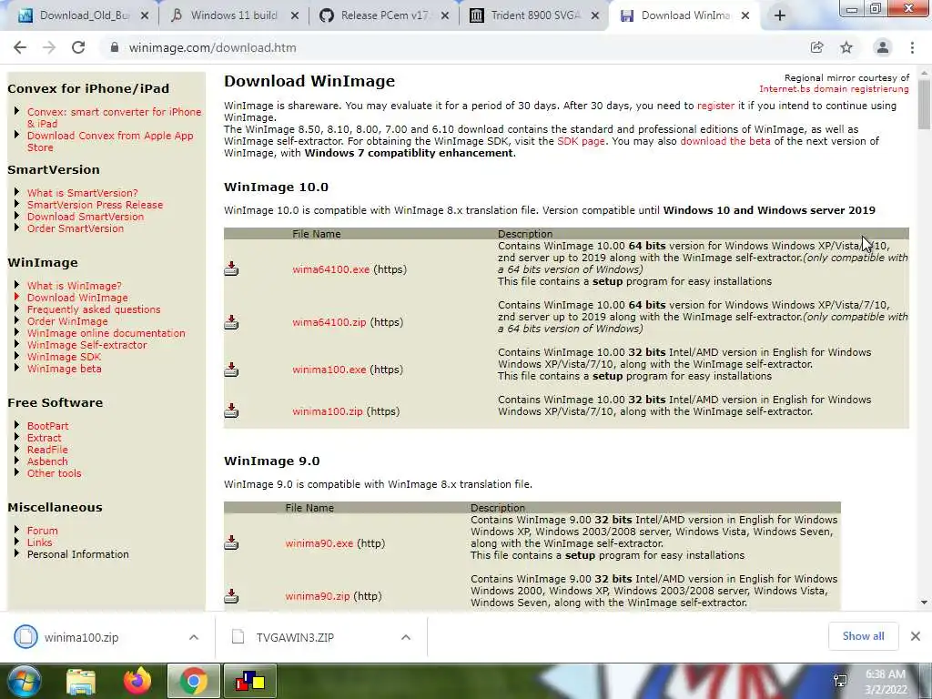Image resolution: width=932 pixels, height=699 pixels.
Task: Click network icon in system tray
Action: [840, 681]
